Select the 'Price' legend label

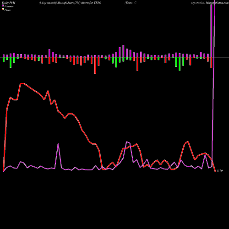pos(7,10)
